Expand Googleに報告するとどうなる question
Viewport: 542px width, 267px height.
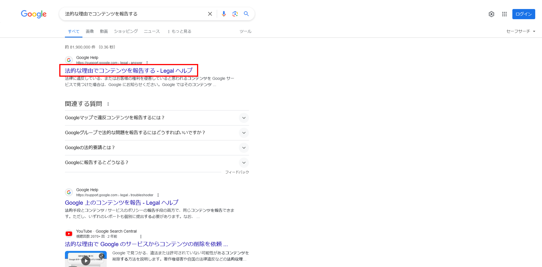pos(157,163)
